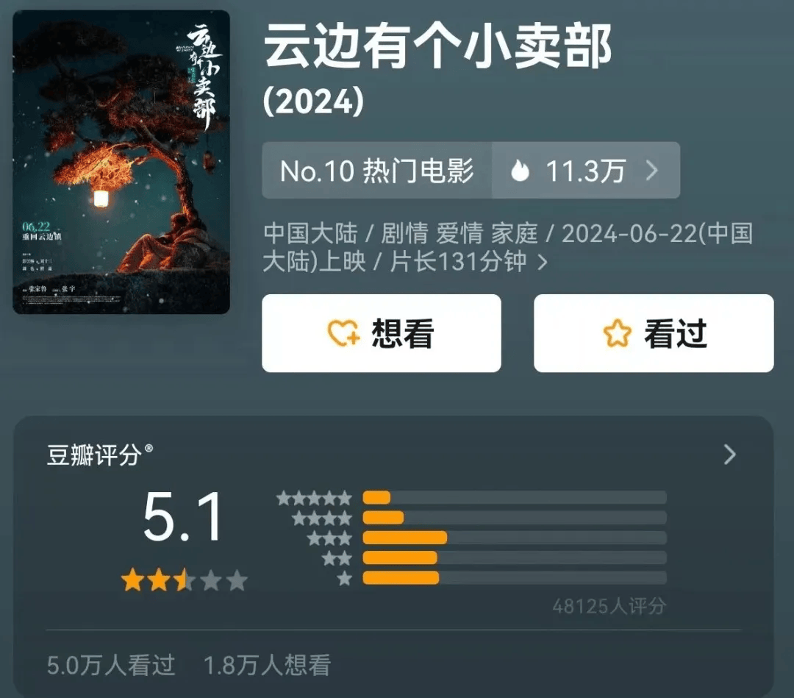Click the five-star rating row icons
The image size is (794, 698).
point(314,499)
